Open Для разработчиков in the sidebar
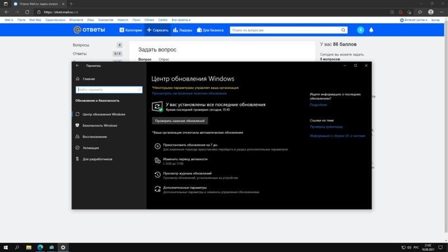Screen dimensions: 448x252 pyautogui.click(x=97, y=159)
